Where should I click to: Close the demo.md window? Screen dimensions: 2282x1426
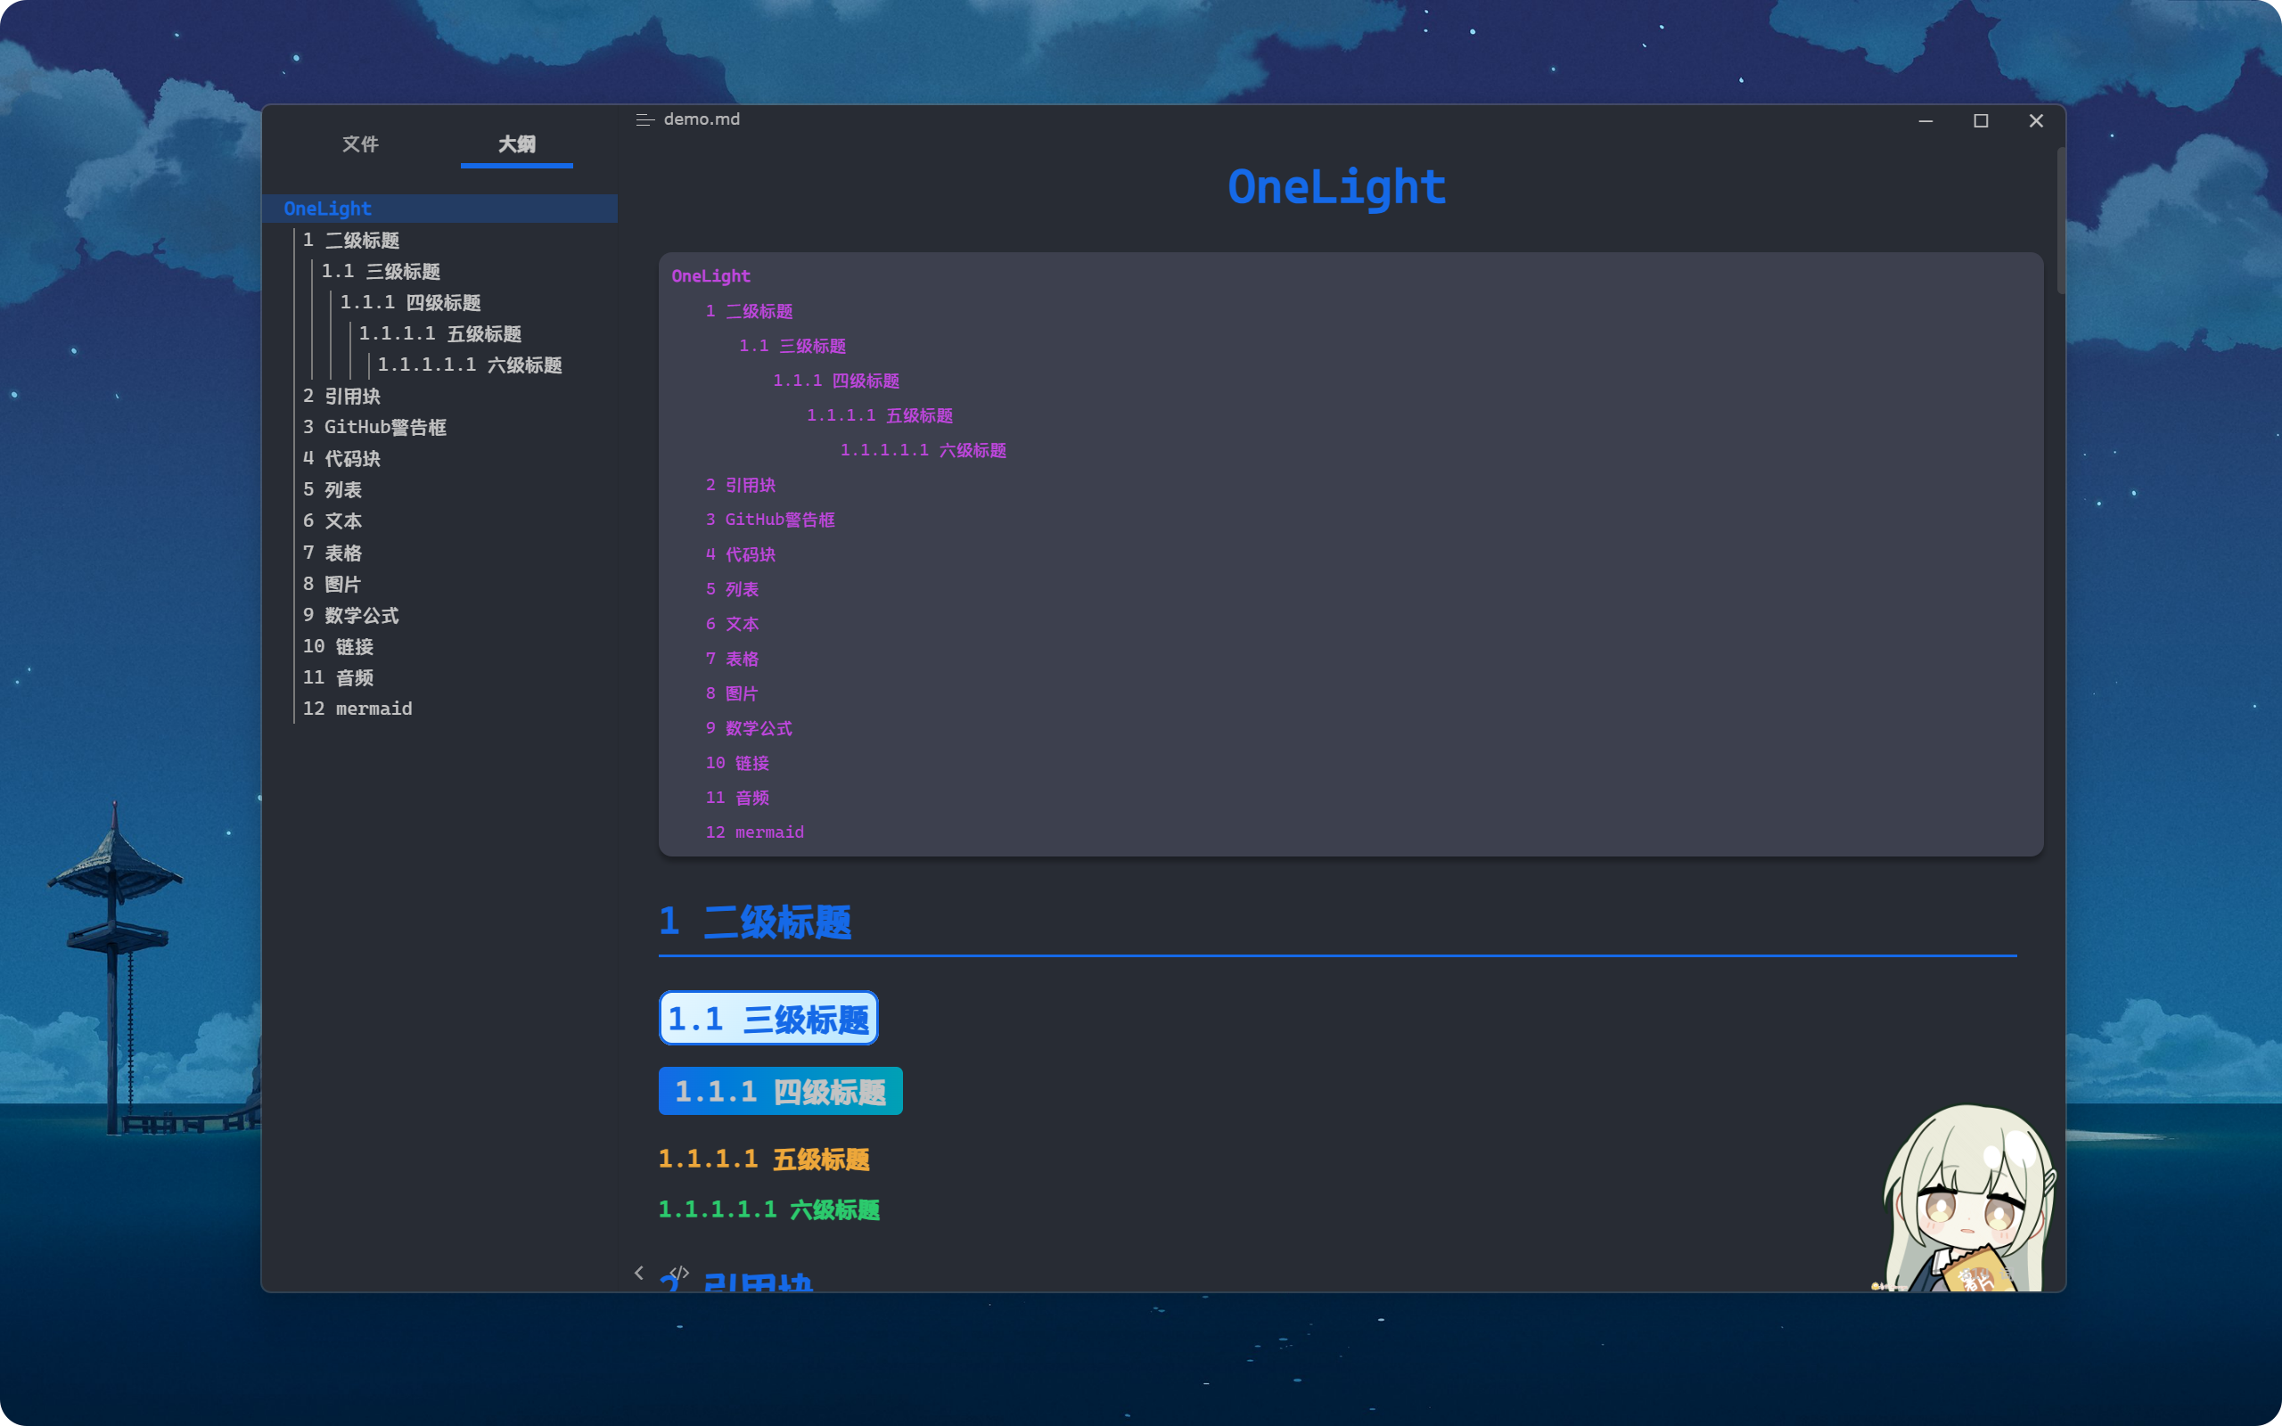(x=2036, y=120)
